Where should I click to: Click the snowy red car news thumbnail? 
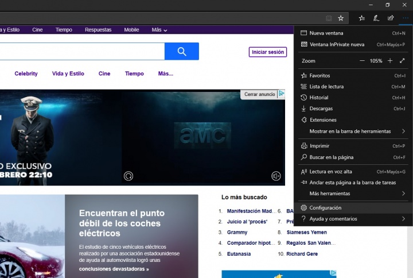[32, 236]
